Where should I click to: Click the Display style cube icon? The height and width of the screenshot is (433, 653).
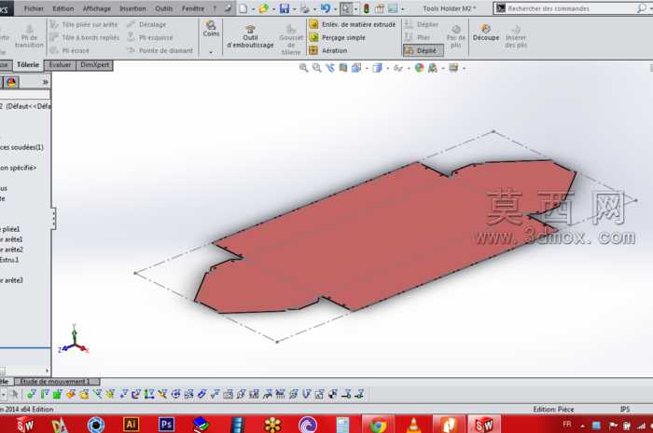pos(377,68)
